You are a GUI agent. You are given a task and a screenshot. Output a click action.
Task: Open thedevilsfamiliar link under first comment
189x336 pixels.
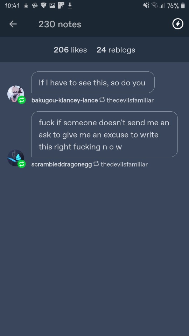(x=130, y=100)
